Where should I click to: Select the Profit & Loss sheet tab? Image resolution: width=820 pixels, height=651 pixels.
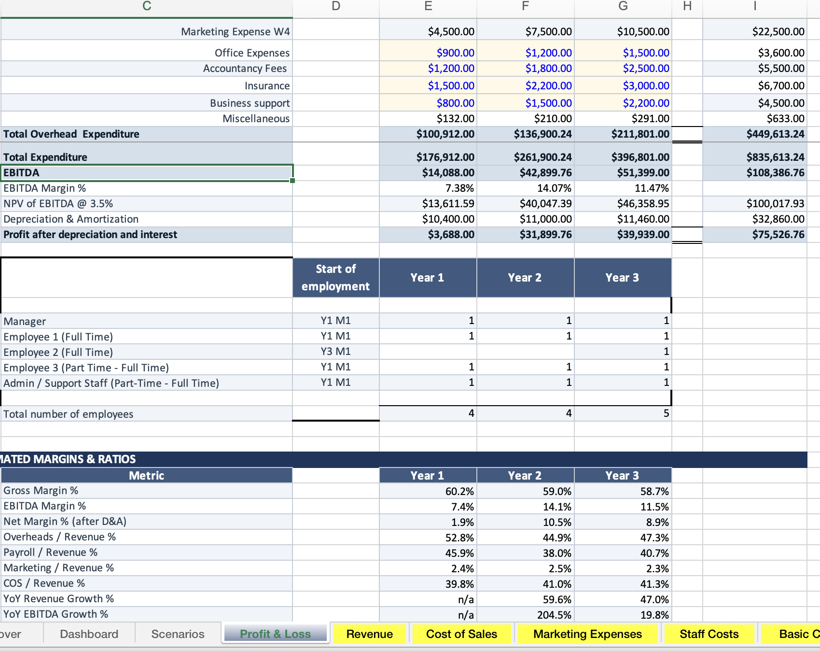tap(275, 634)
